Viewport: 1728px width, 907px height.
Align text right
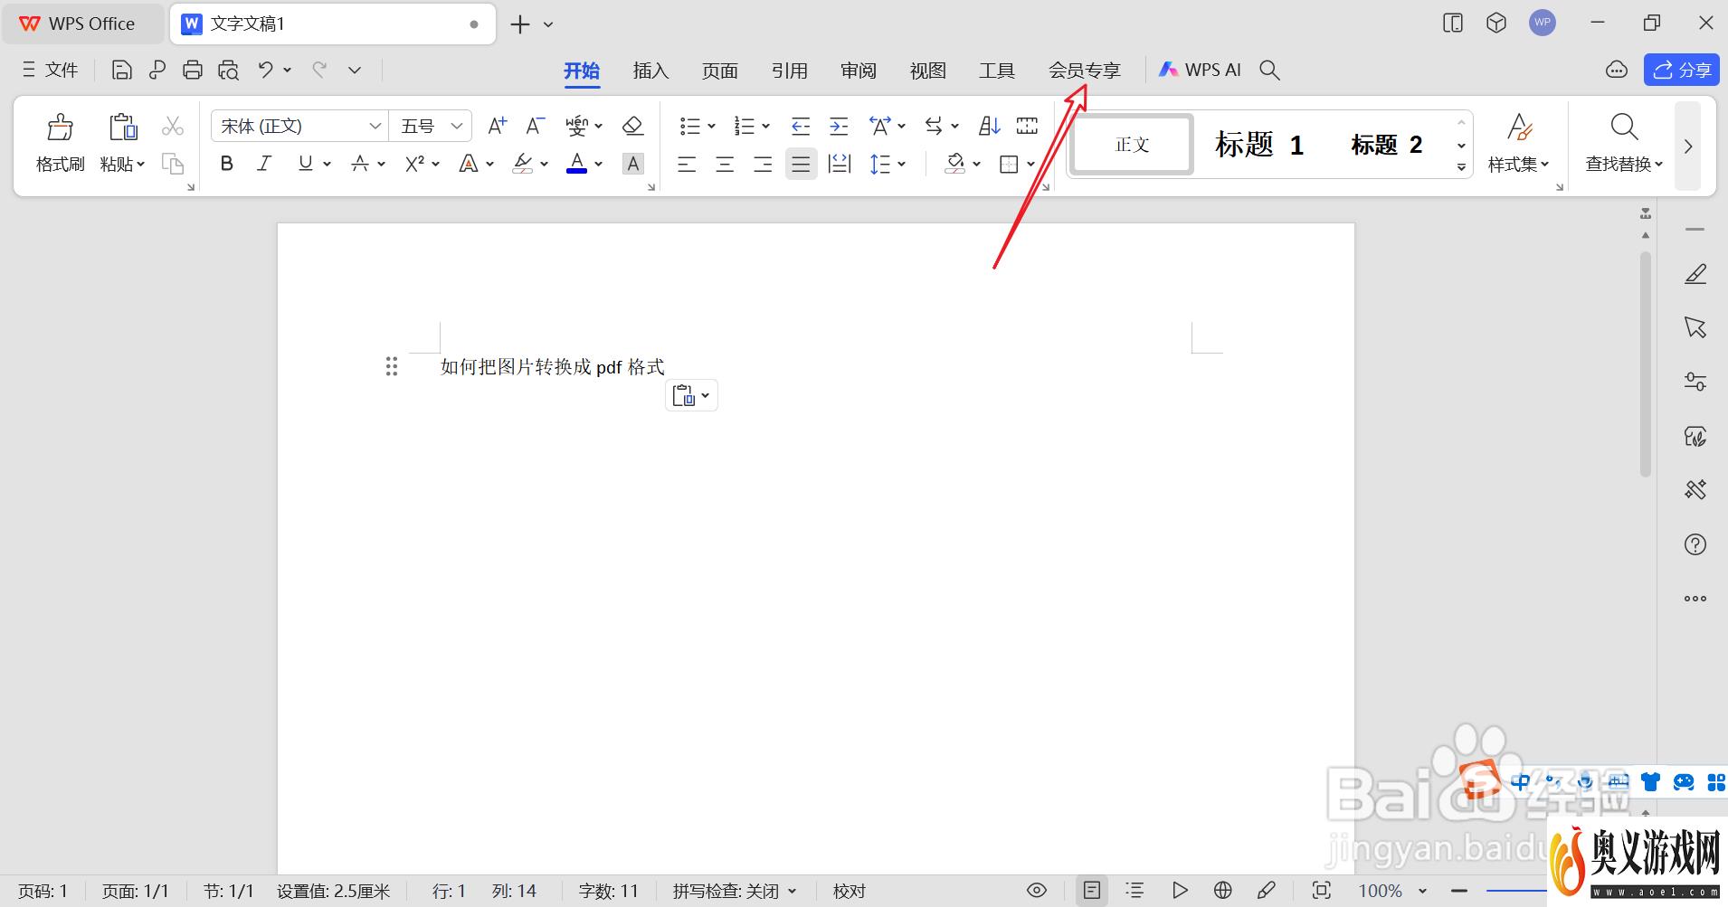[x=763, y=164]
